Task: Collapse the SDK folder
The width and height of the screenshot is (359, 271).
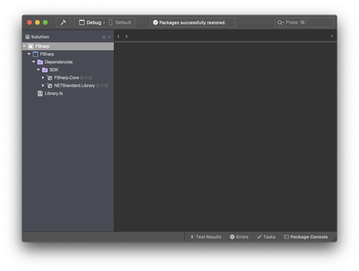Action: pyautogui.click(x=39, y=70)
